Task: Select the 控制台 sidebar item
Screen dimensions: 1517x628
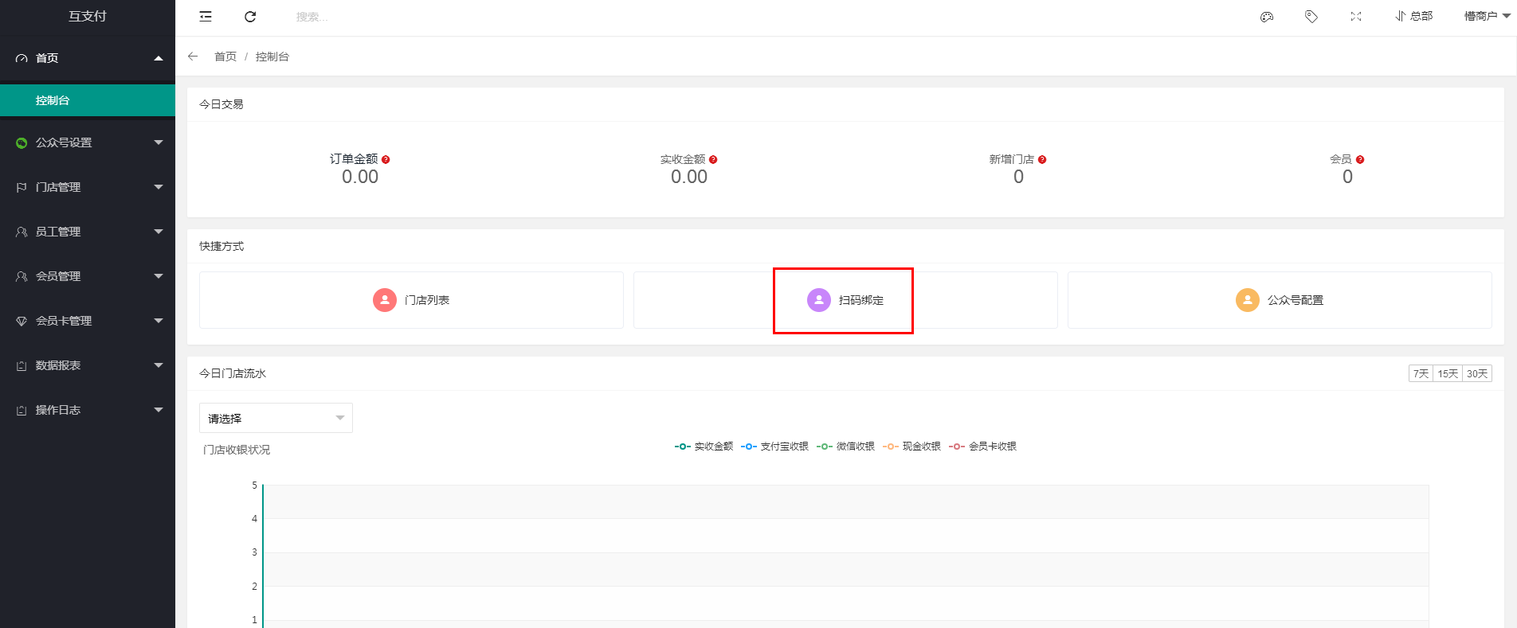Action: pos(88,100)
